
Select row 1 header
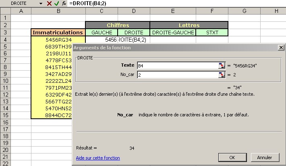[x=5, y=18]
